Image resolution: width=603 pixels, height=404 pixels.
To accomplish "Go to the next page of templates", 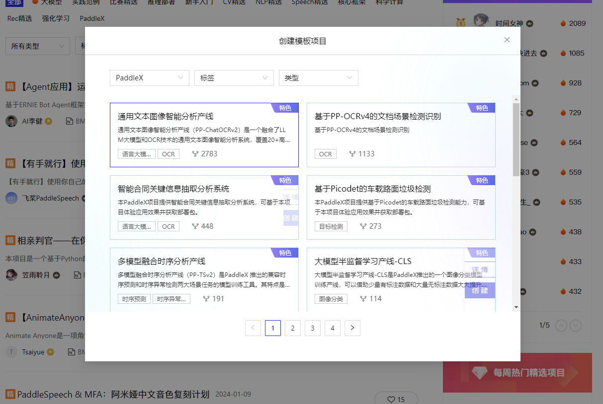I will [352, 328].
